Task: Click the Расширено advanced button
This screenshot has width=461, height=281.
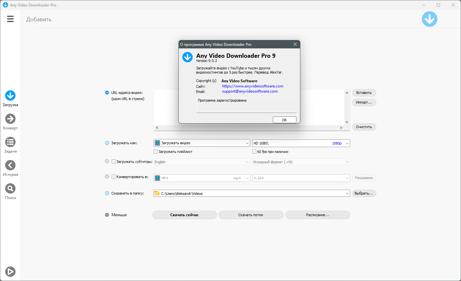Action: point(364,178)
